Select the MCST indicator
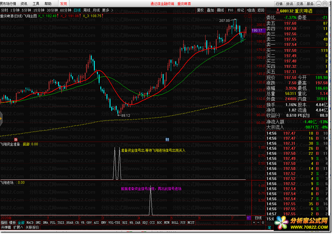 [191, 223]
